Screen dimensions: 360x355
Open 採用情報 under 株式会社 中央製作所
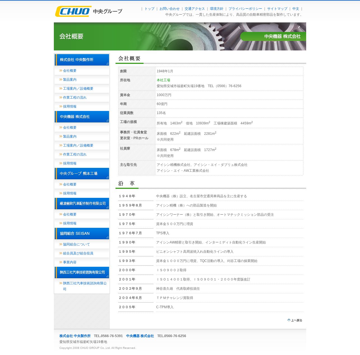(70, 106)
